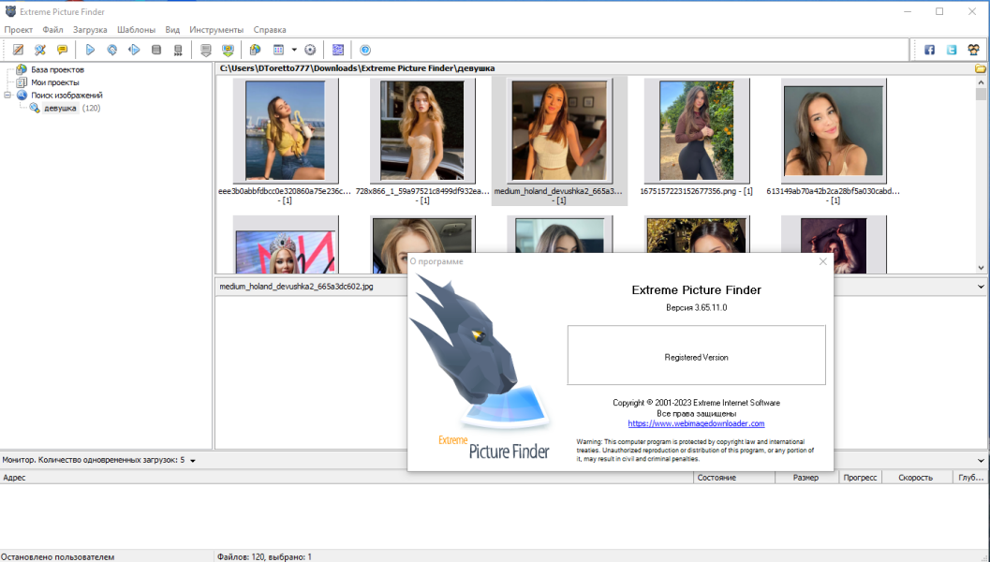Image resolution: width=990 pixels, height=562 pixels.
Task: Open the view mode dropdown arrow
Action: tap(294, 50)
